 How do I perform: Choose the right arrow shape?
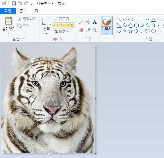[x=142, y=25]
